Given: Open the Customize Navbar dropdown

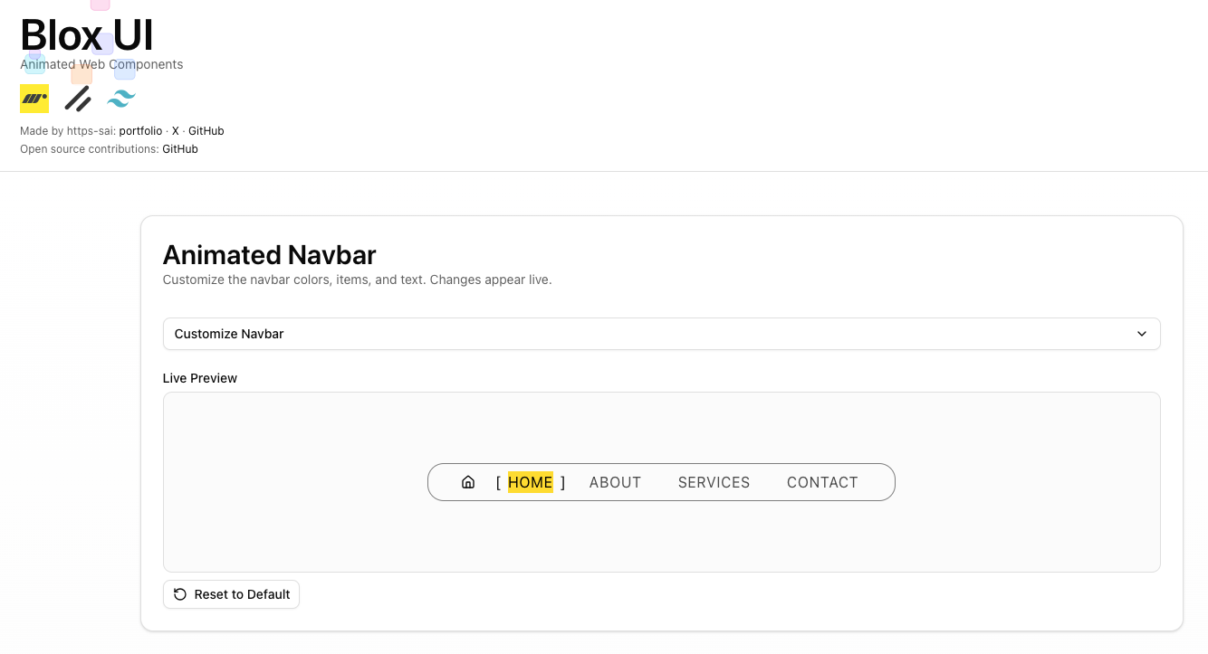Looking at the screenshot, I should tap(661, 334).
